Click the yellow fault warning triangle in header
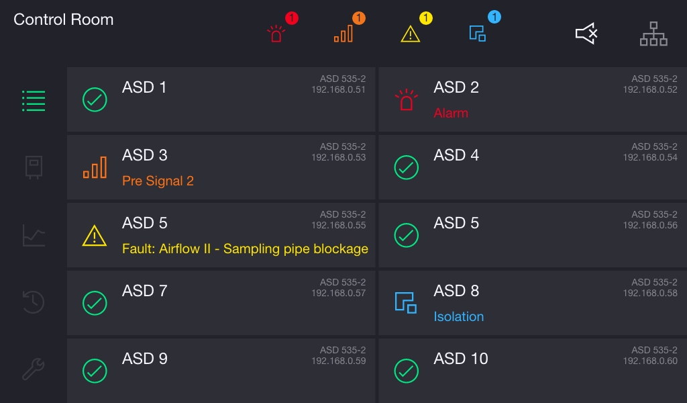Image resolution: width=687 pixels, height=403 pixels. coord(410,34)
